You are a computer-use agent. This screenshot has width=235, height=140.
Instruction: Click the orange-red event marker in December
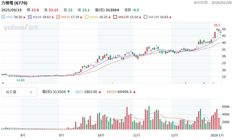[185, 83]
